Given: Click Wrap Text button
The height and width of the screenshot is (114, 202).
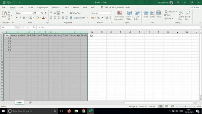Looking at the screenshot, I should (75, 13).
